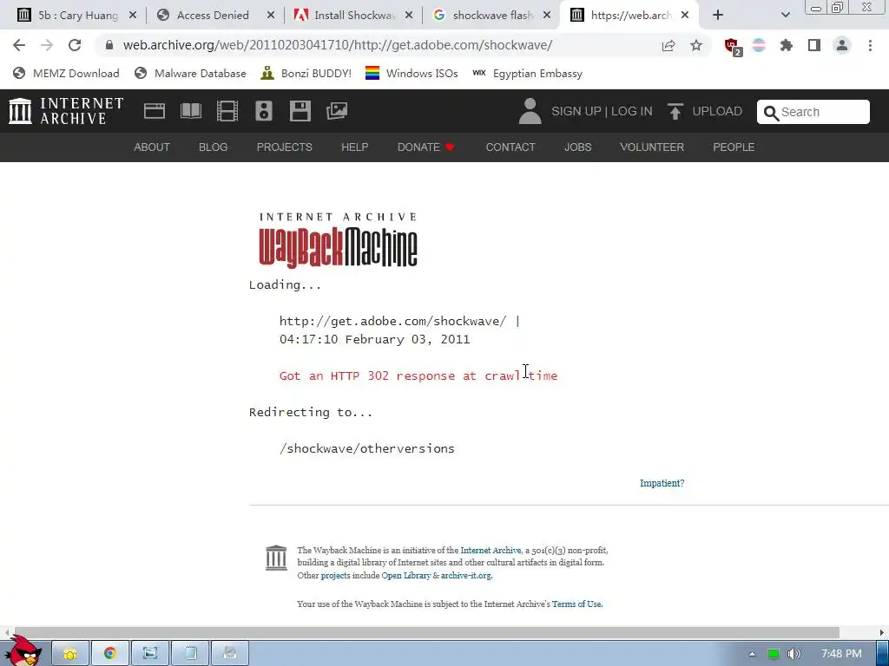Click the user avatar icon beside Sign Up
The width and height of the screenshot is (889, 666).
[x=530, y=111]
